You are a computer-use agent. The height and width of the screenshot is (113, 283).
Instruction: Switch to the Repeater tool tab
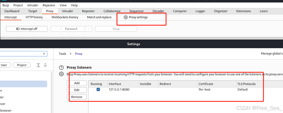[88, 11]
